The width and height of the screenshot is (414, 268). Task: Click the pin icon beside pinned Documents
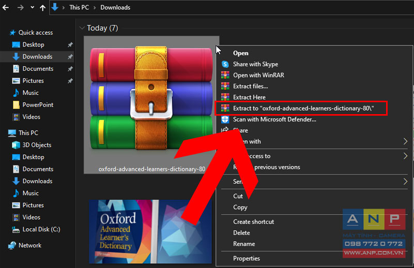click(70, 69)
